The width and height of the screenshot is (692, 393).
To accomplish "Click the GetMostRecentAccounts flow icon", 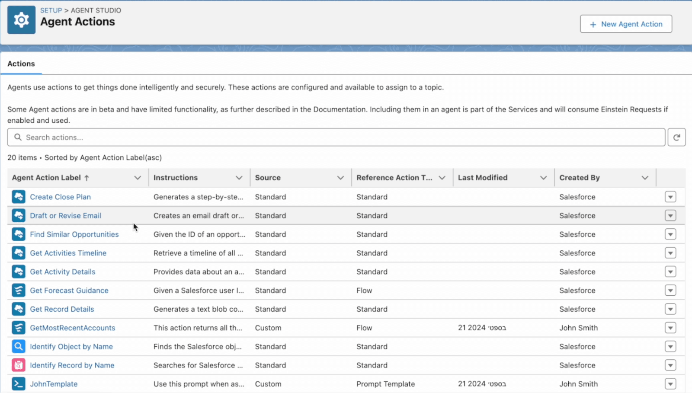I will point(19,328).
